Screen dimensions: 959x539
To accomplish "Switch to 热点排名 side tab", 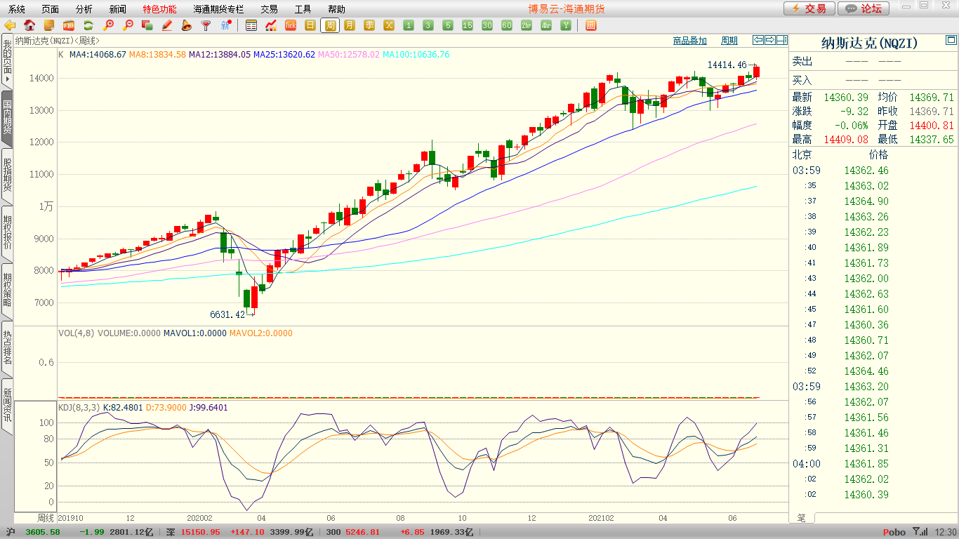I will point(7,348).
